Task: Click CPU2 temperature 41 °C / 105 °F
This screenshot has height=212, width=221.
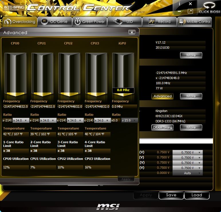Action: point(70,134)
